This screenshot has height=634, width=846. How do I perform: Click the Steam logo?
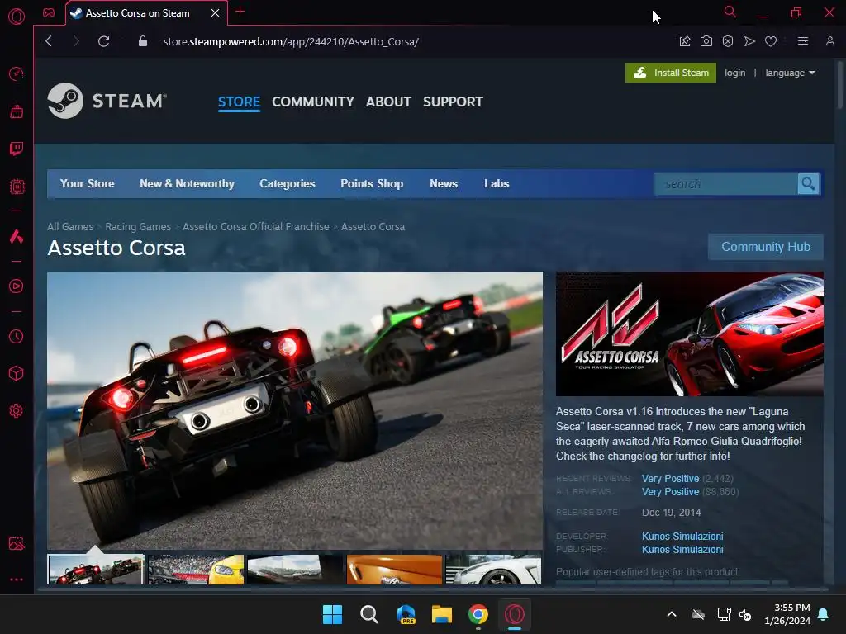pos(107,101)
